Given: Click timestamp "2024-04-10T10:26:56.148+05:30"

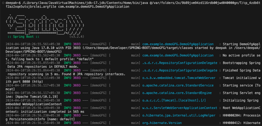Looking at the screenshot, I should click(33, 100).
